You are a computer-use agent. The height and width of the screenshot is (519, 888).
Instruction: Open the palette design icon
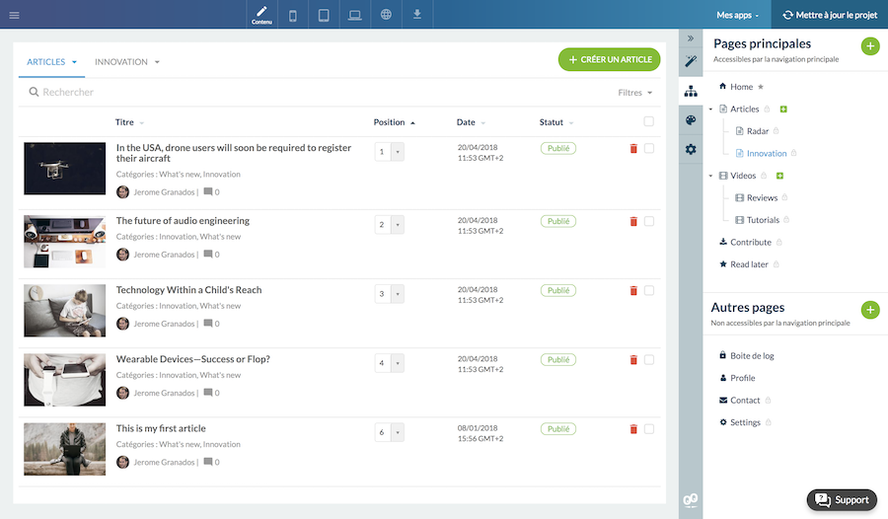click(691, 119)
